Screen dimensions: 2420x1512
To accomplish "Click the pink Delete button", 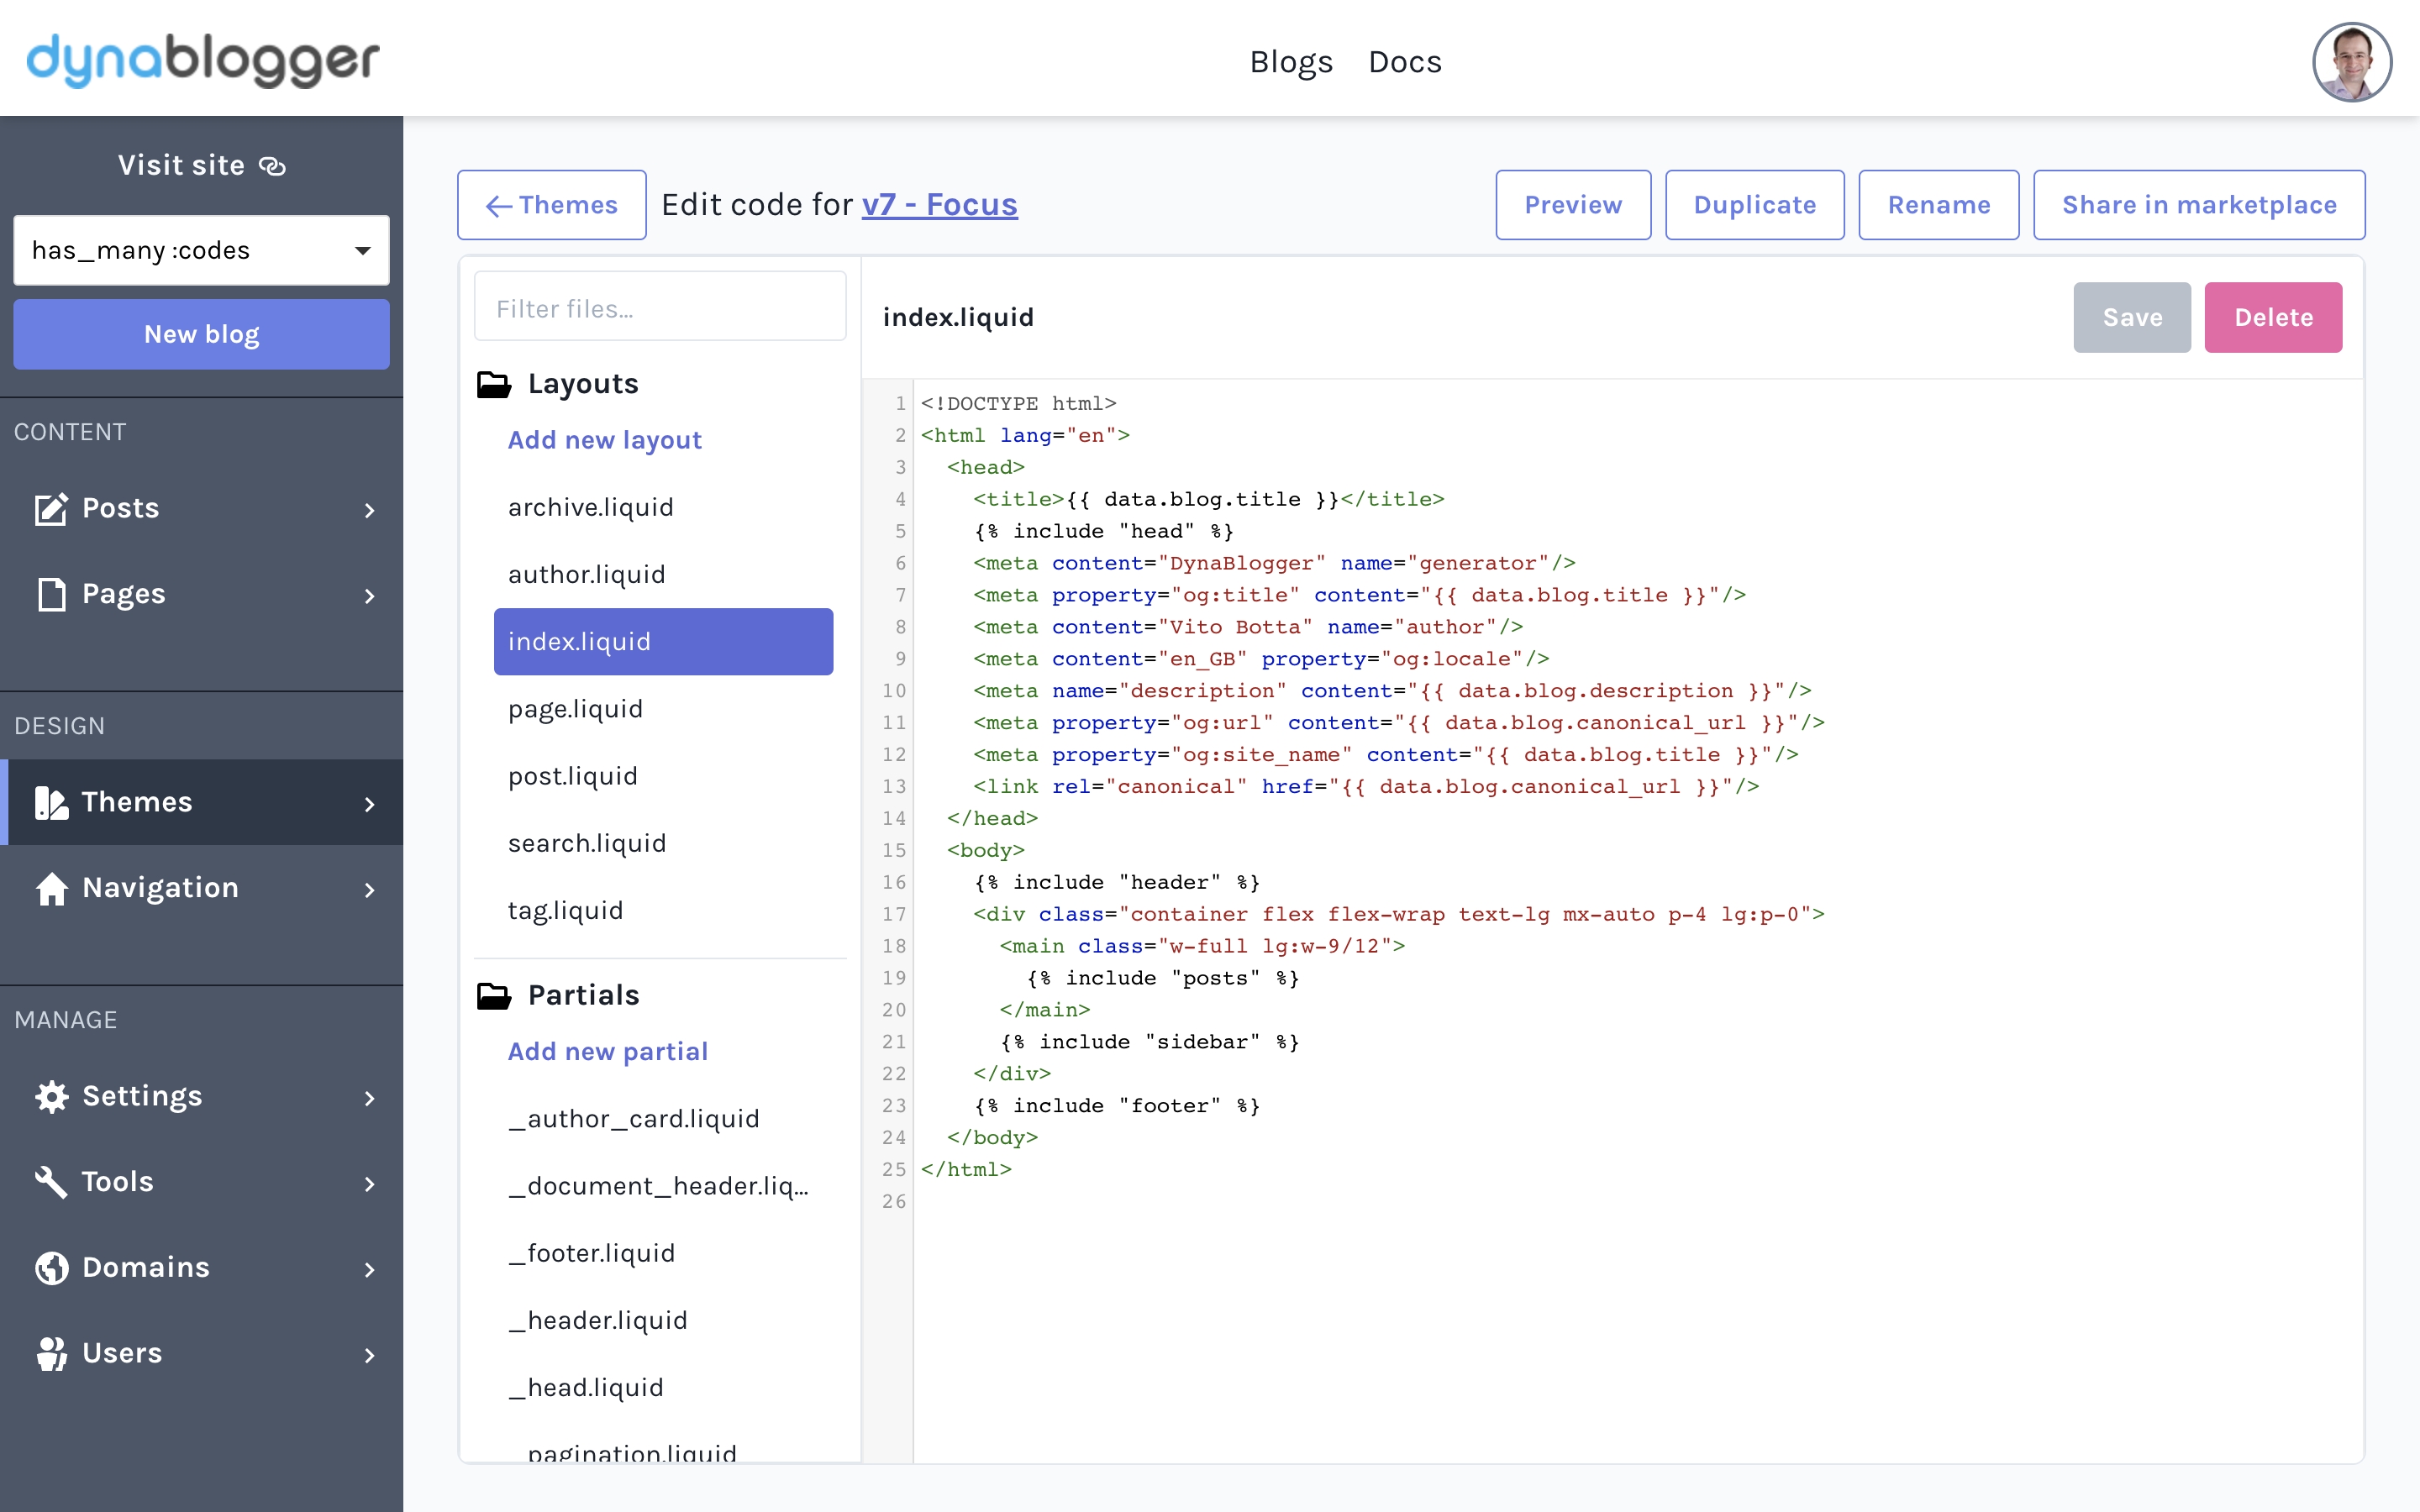I will (2272, 317).
